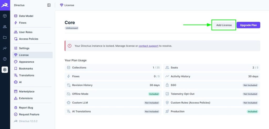Viewport: 269px width, 129px height.
Task: Navigate to Appearance settings
Action: tap(32, 62)
